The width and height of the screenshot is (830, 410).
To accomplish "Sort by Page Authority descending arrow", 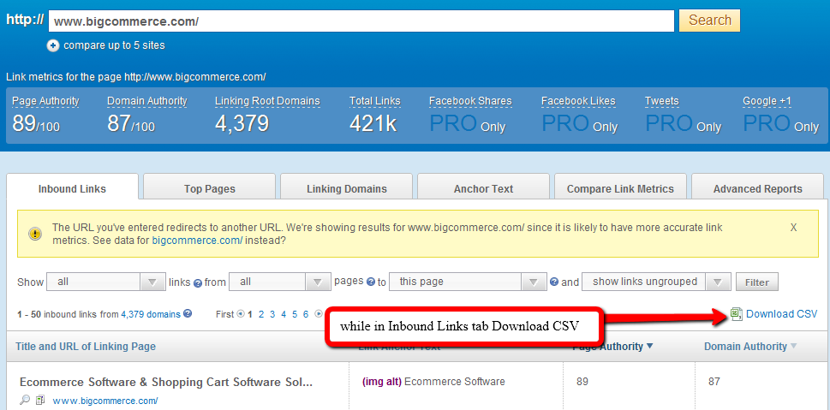I will (650, 346).
